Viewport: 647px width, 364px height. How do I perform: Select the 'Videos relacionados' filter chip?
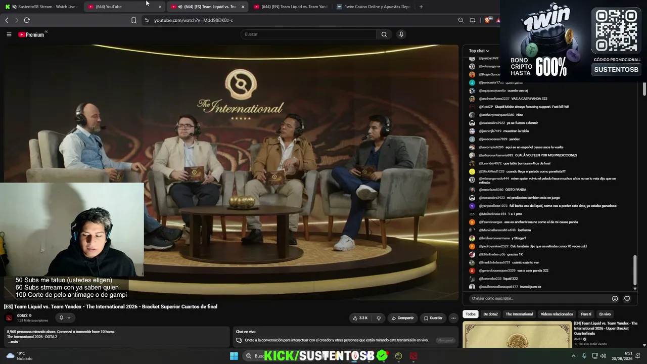tap(557, 314)
